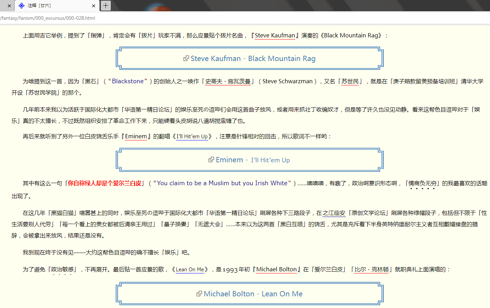Screen dimensions: 490x308
Task: Follow the 苏世民 link
Action: 350,81
